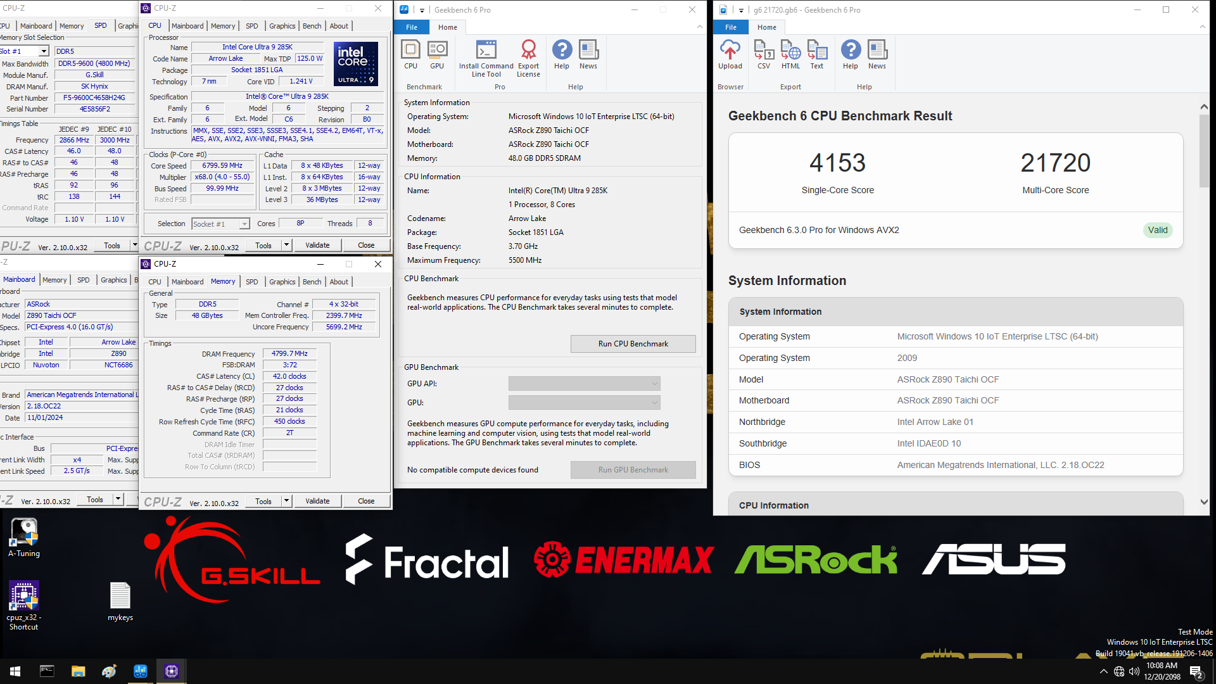This screenshot has height=684, width=1216.
Task: Click Run CPU Benchmark button
Action: [633, 344]
